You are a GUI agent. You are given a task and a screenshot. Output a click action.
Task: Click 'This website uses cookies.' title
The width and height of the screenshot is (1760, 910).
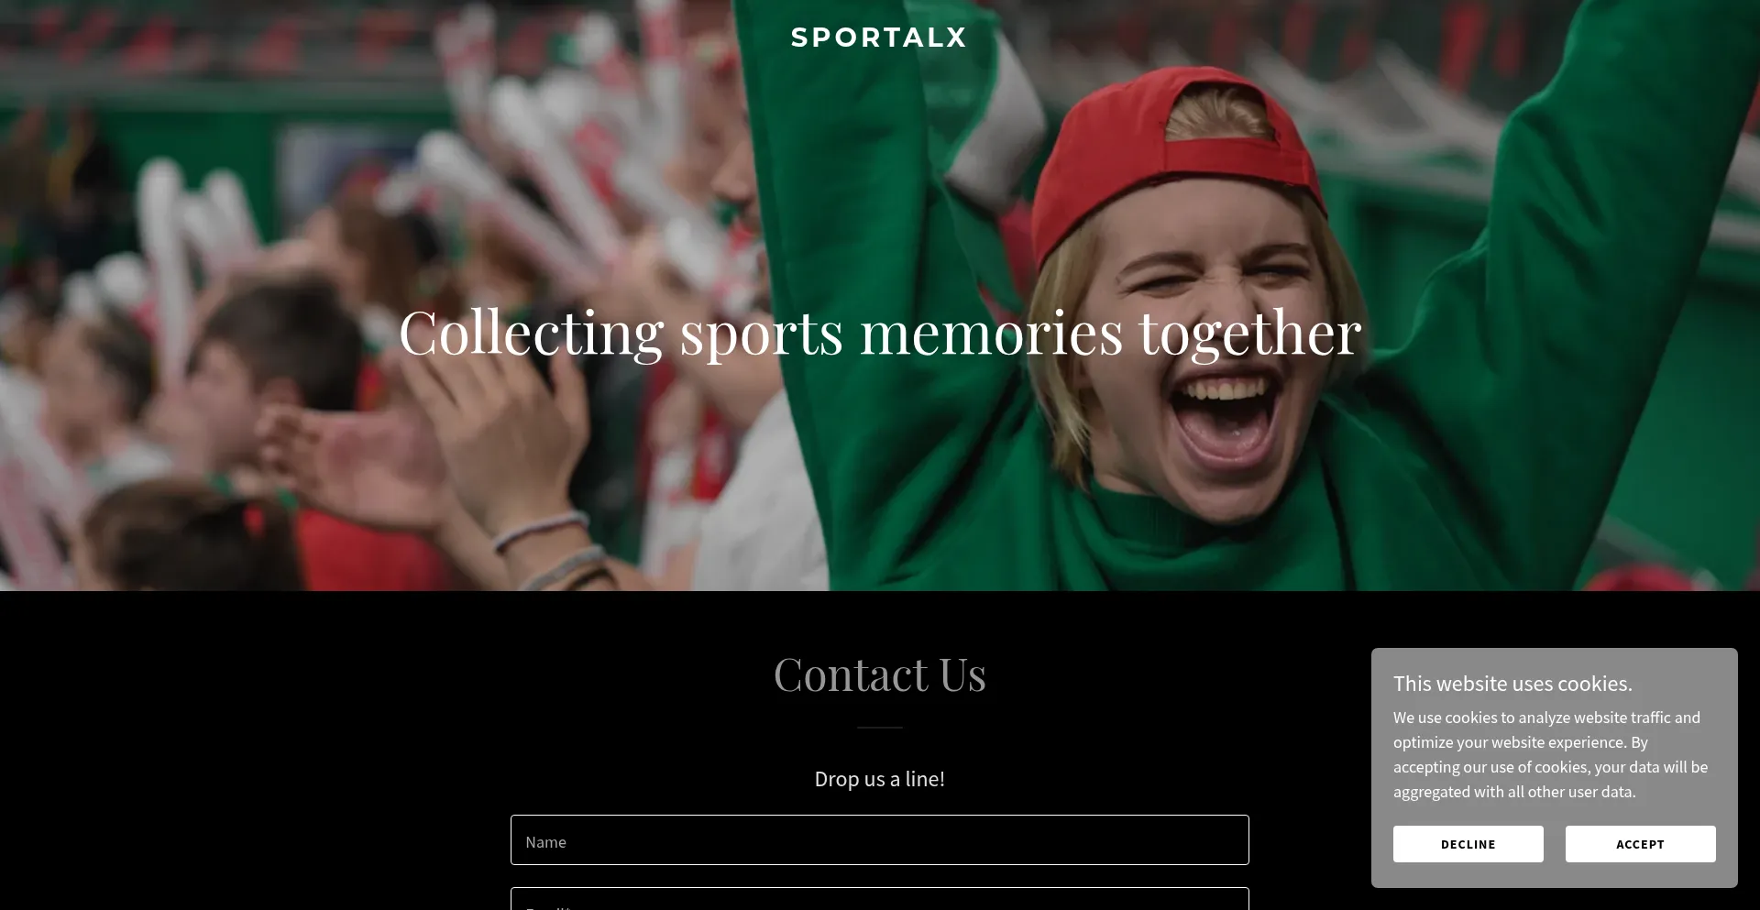tap(1512, 684)
